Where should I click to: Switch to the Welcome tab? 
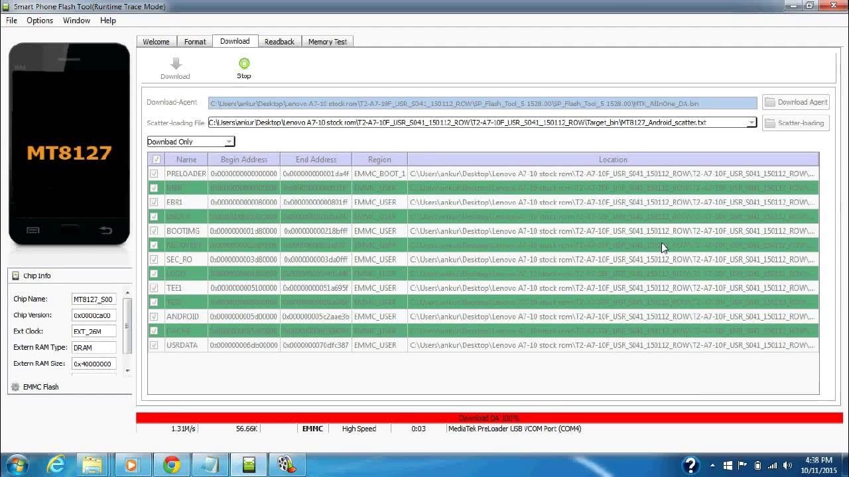click(156, 42)
